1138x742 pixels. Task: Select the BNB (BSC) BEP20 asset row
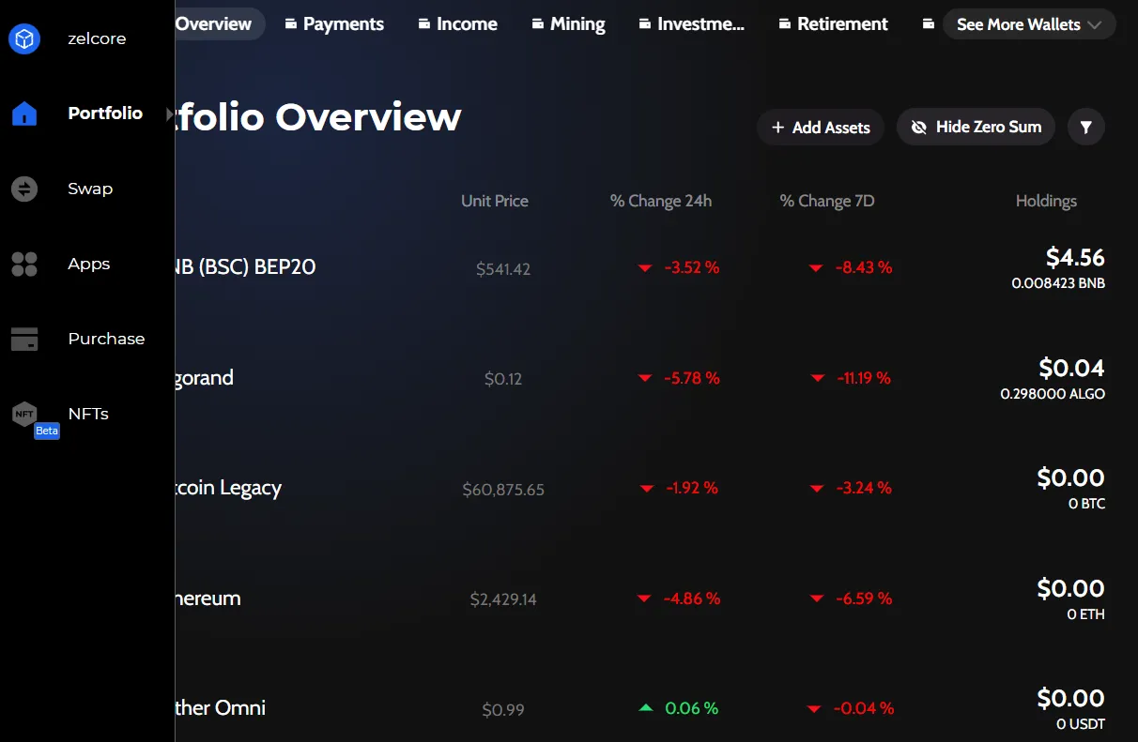coord(640,267)
